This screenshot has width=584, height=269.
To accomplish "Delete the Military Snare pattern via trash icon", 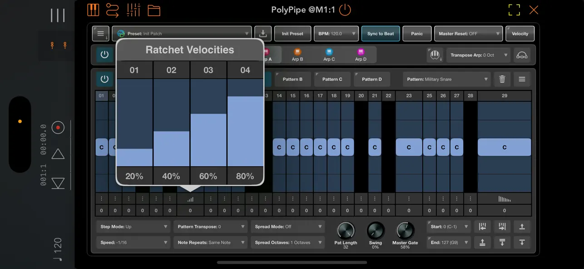I will point(502,79).
